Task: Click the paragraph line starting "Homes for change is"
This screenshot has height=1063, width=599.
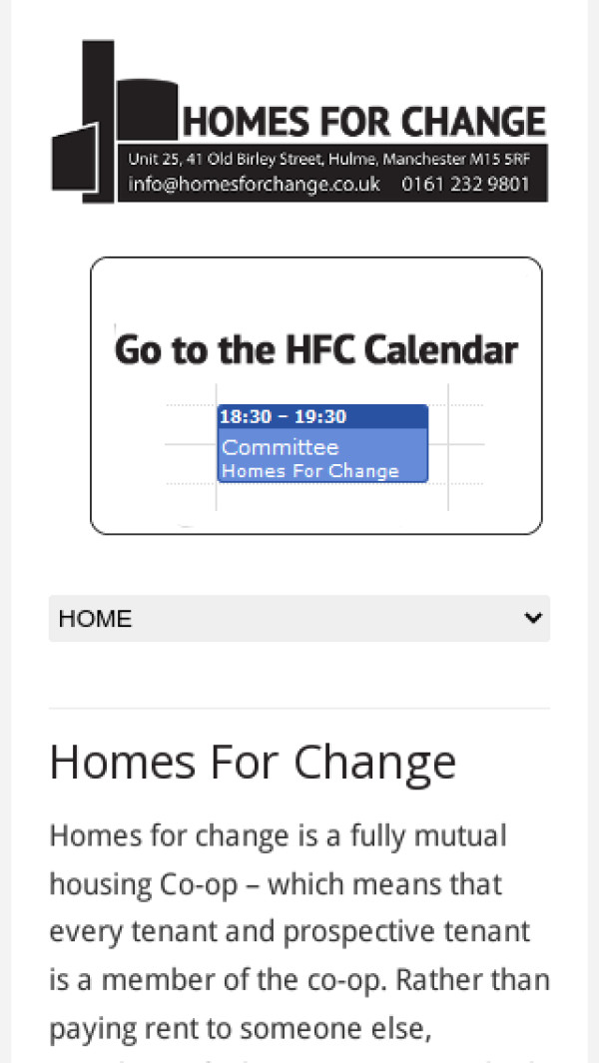Action: 278,835
